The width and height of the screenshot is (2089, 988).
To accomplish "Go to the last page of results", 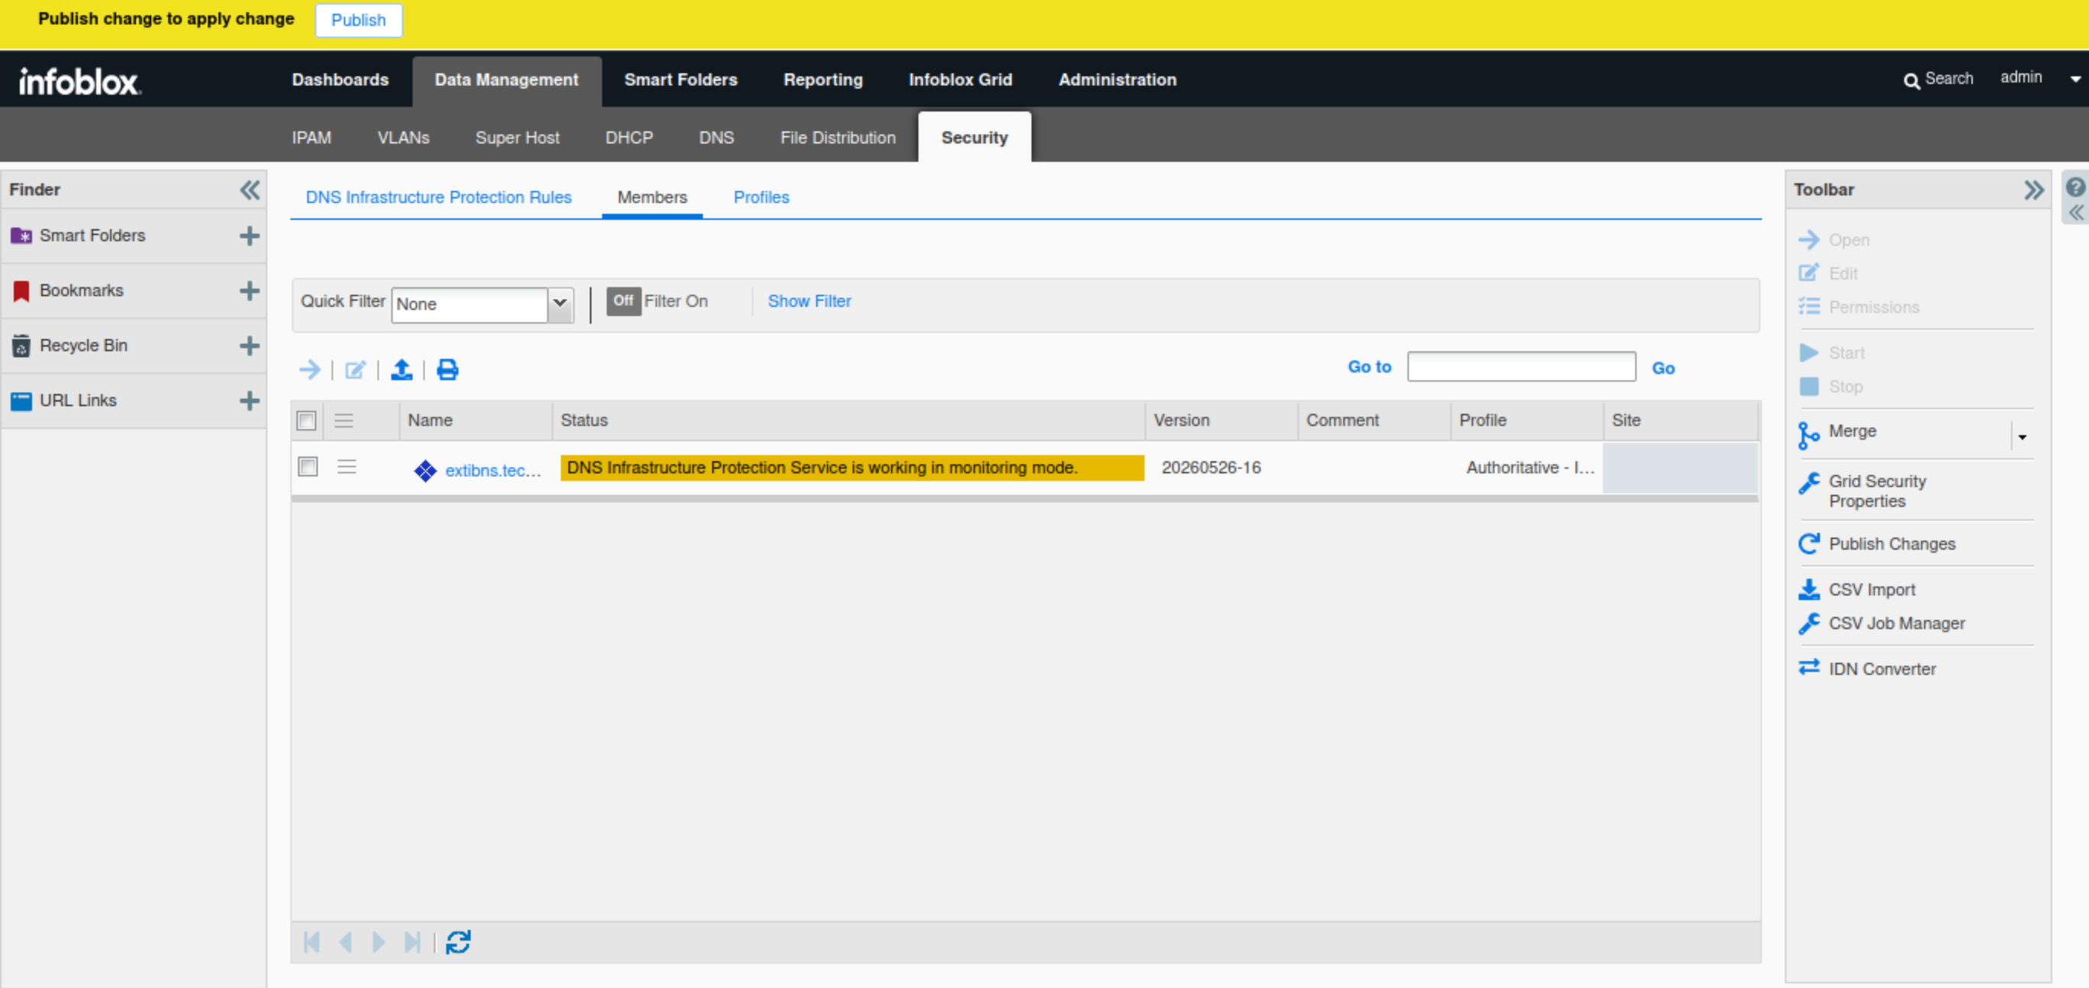I will pyautogui.click(x=412, y=941).
